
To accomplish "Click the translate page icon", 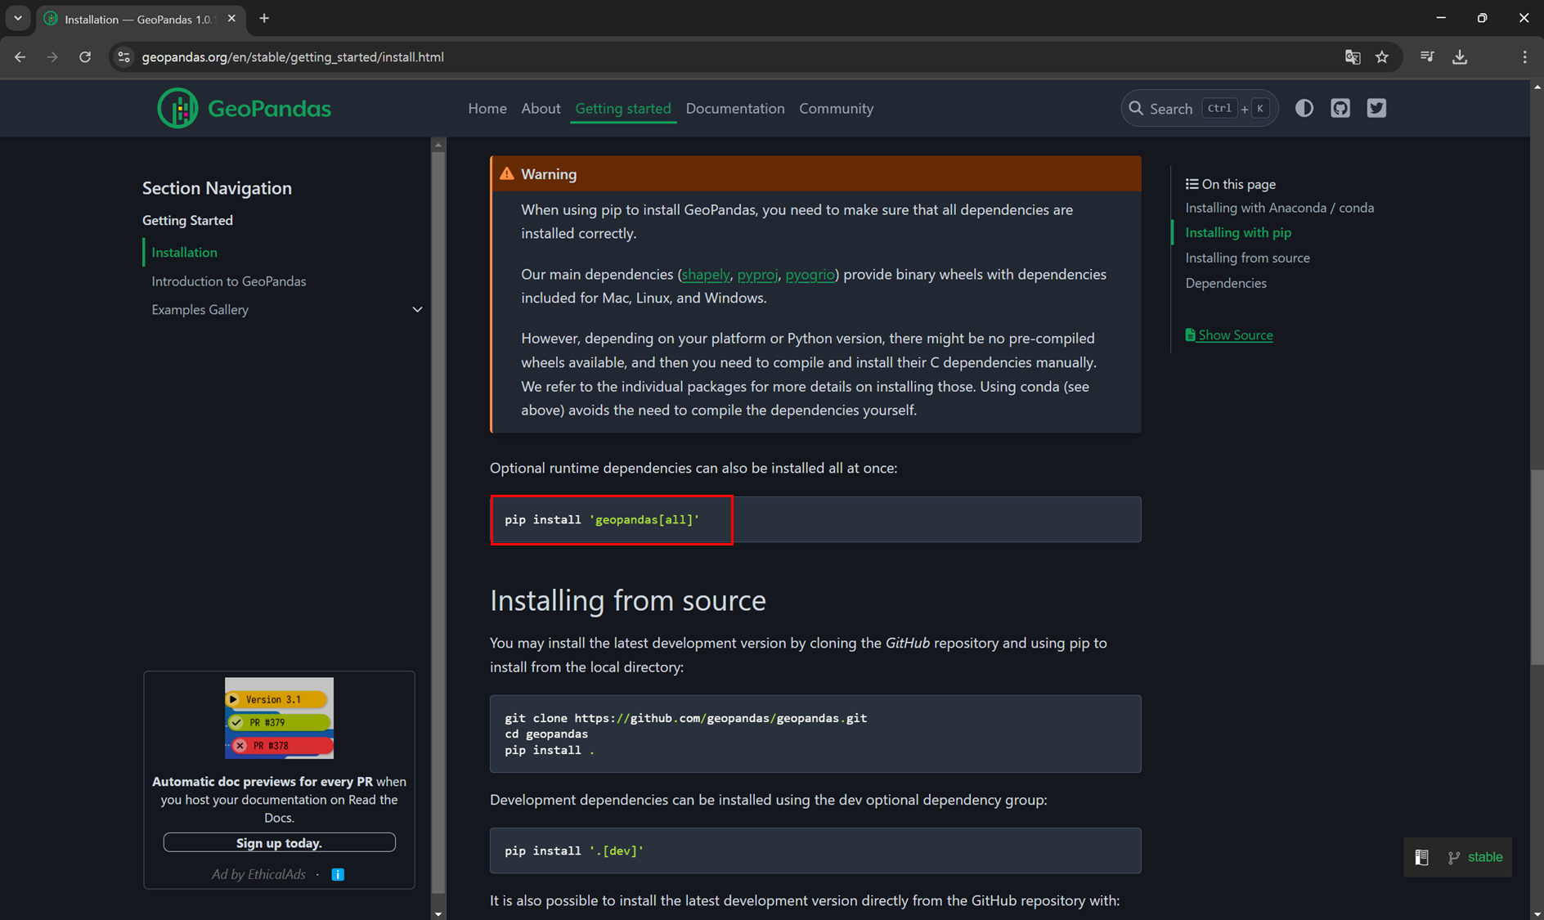I will click(1353, 57).
